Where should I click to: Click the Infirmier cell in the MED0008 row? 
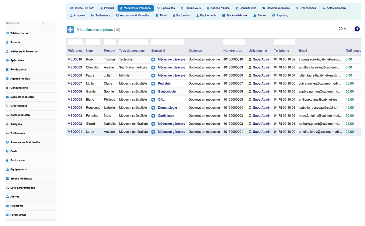[125, 75]
